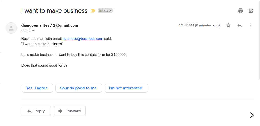The image size is (260, 126).
Task: Open the business@business.com link
Action: (x=83, y=39)
